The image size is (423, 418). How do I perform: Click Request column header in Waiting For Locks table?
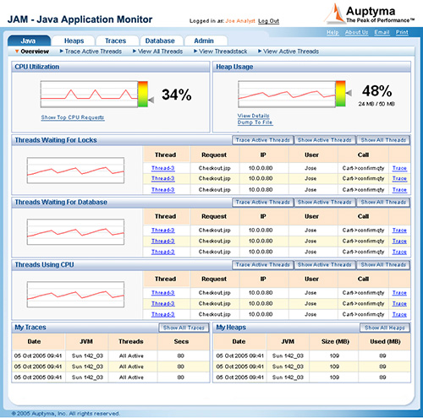[x=214, y=155]
